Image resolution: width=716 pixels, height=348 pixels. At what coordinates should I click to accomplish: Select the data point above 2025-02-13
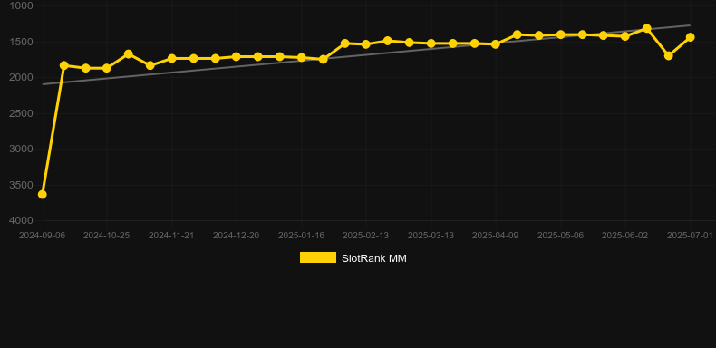click(x=366, y=44)
